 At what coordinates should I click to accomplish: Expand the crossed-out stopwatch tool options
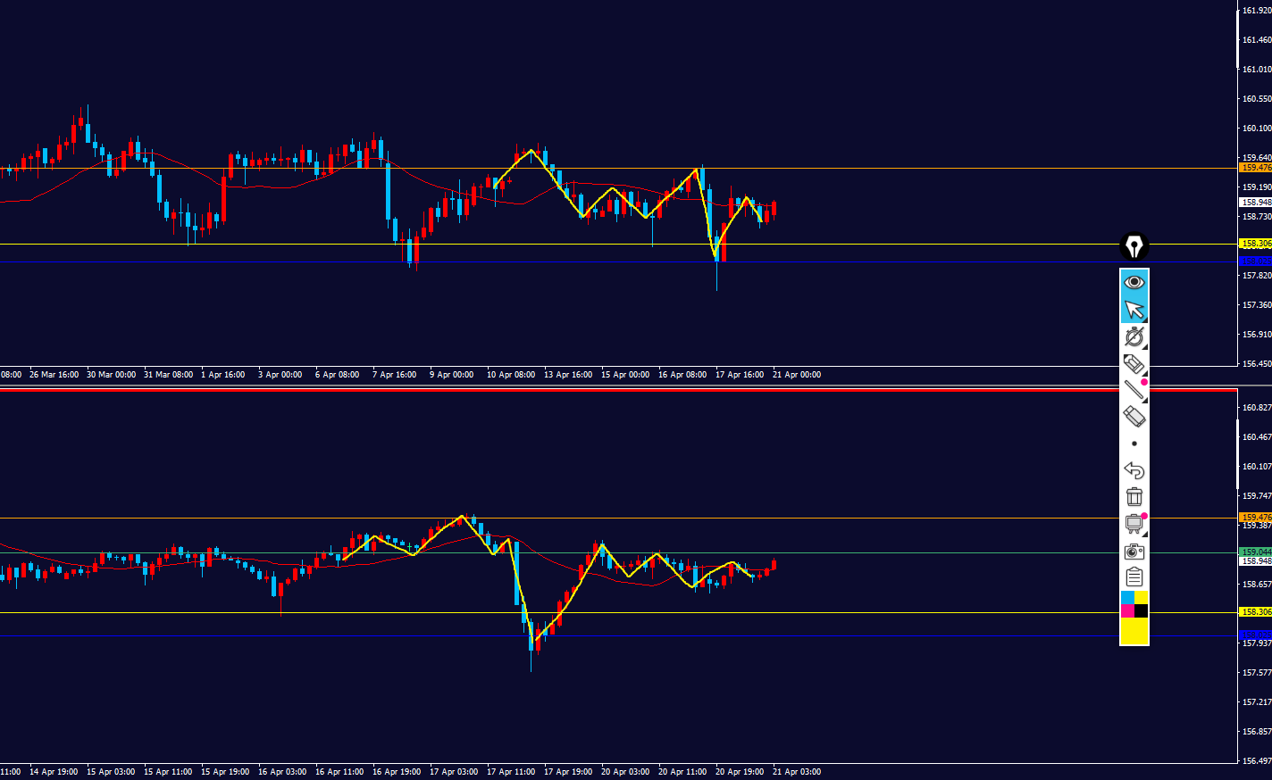coord(1134,336)
